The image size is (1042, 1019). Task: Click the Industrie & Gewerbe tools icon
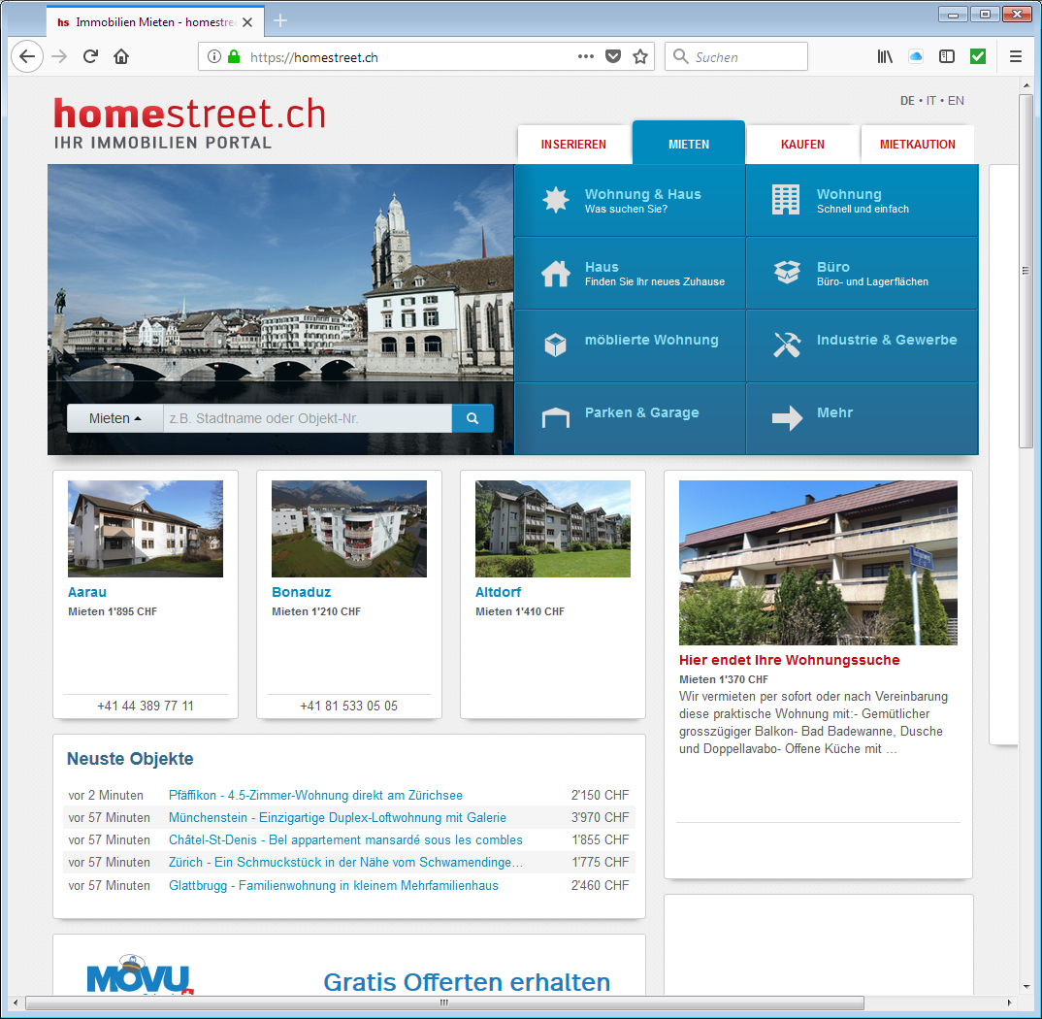787,345
